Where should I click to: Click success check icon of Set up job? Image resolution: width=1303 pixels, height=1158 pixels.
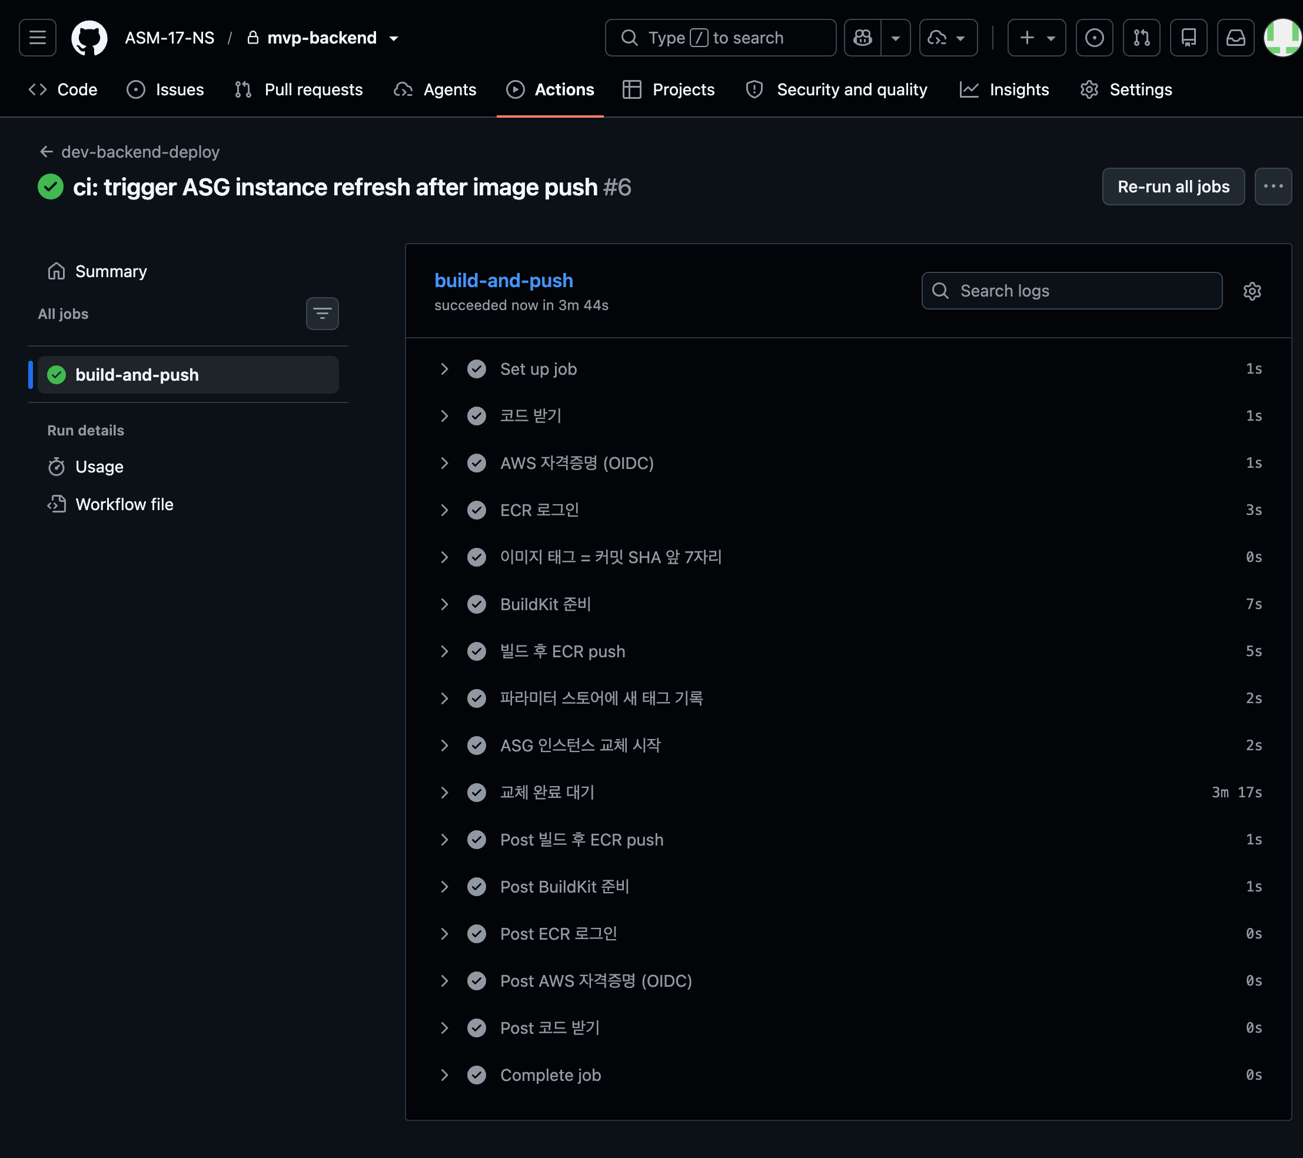(477, 369)
